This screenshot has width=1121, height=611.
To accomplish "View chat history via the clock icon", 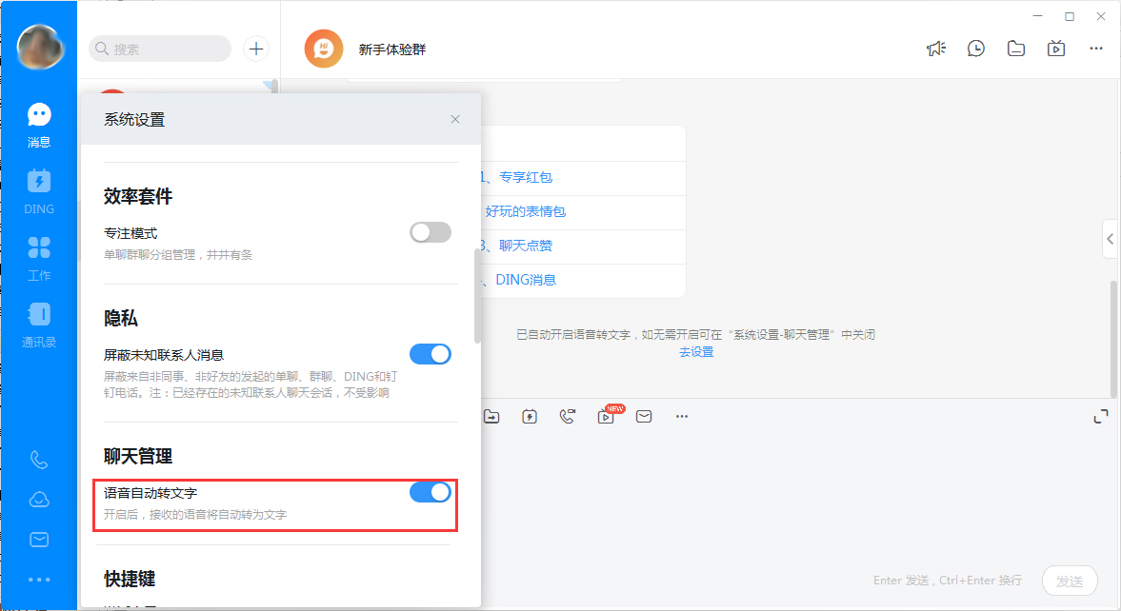I will [x=976, y=48].
